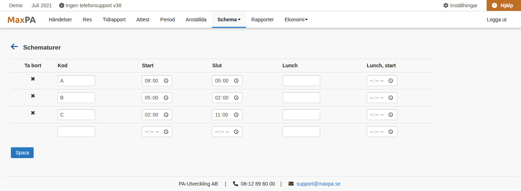Open time picker clock in row C Slut
Screen dimensions: 521x191
tap(236, 115)
